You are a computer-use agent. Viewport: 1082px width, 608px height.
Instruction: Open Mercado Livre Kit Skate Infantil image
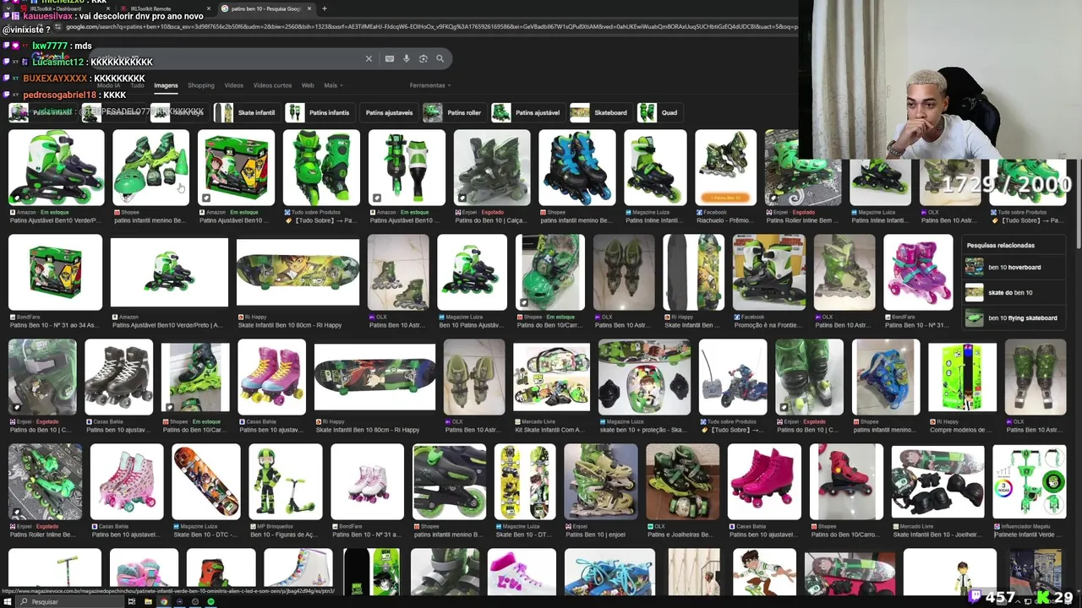[x=551, y=377]
